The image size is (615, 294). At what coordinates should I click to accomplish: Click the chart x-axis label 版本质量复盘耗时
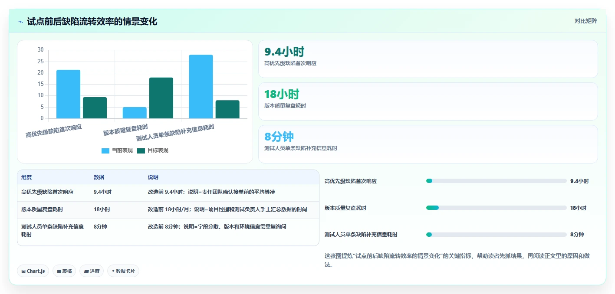(125, 129)
